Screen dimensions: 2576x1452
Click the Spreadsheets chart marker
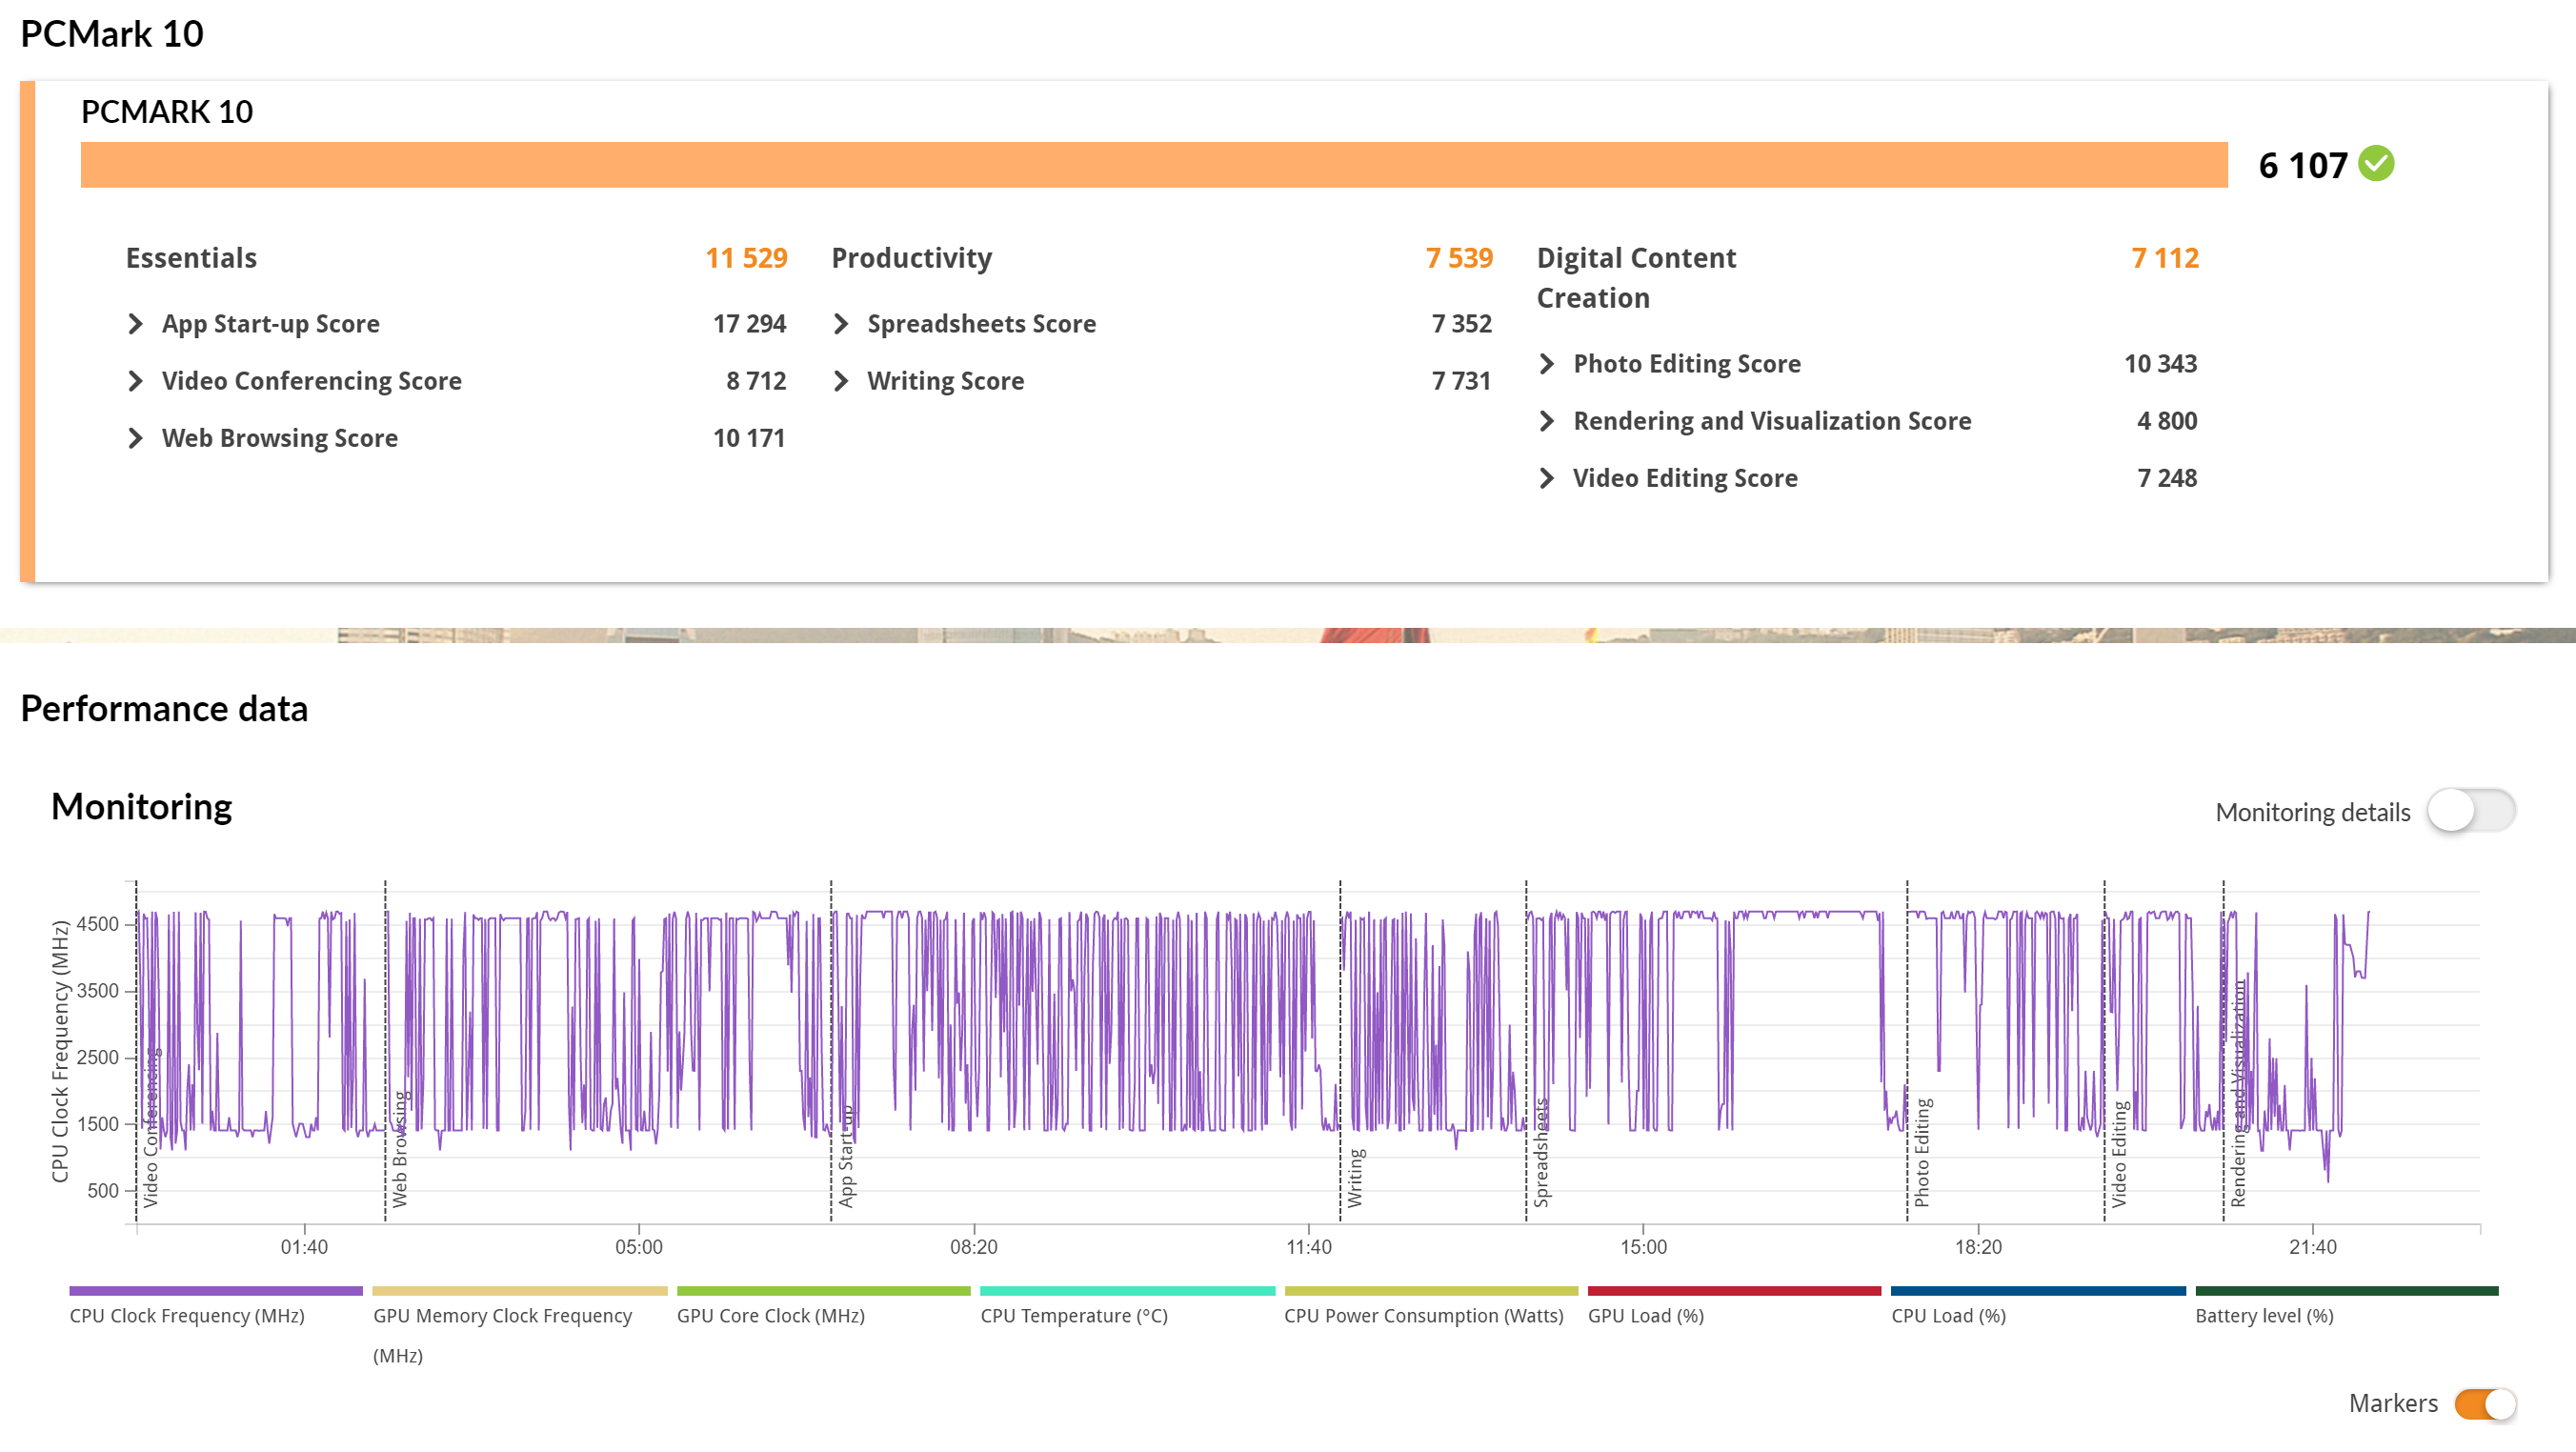tap(1541, 1153)
